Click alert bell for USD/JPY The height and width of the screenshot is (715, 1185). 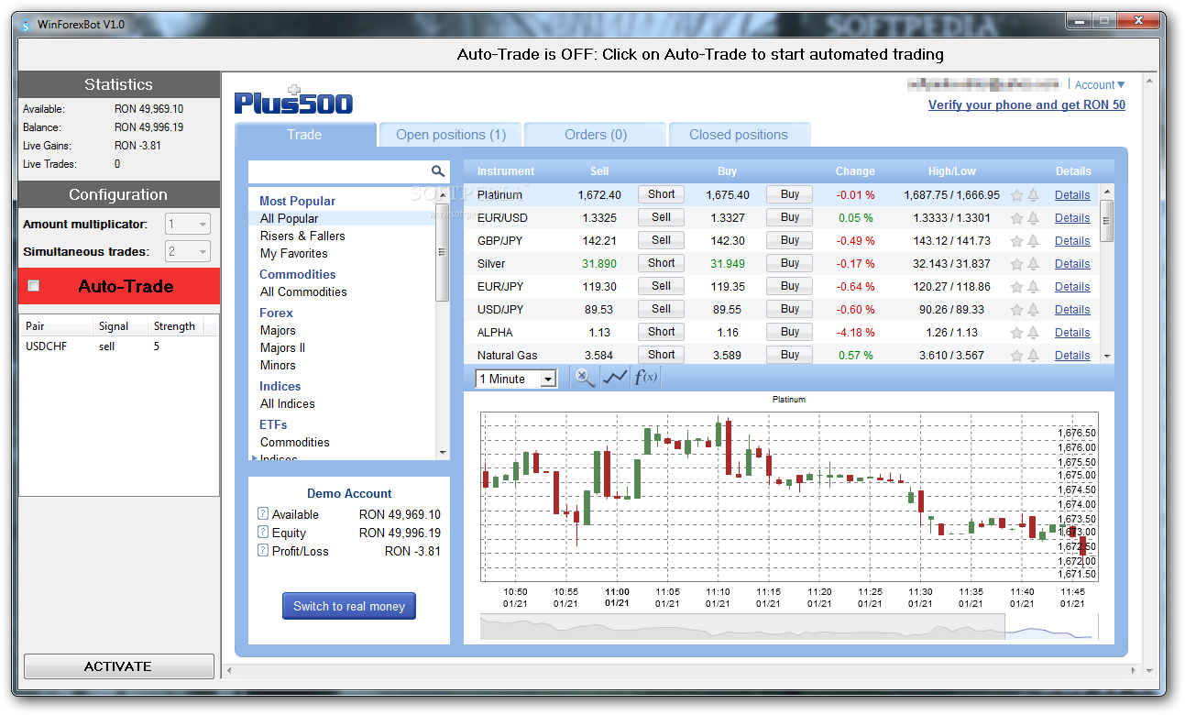tap(1033, 310)
